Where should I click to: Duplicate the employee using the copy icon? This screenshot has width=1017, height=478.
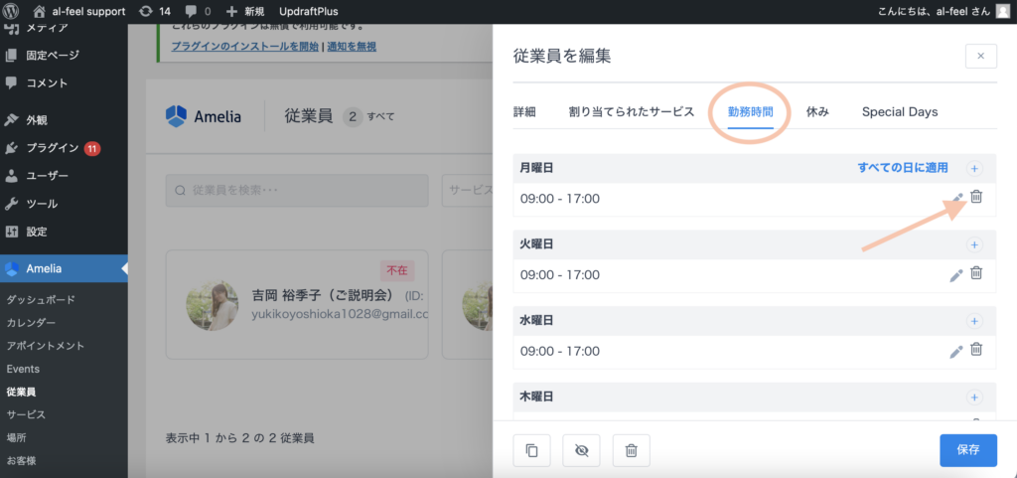click(531, 450)
